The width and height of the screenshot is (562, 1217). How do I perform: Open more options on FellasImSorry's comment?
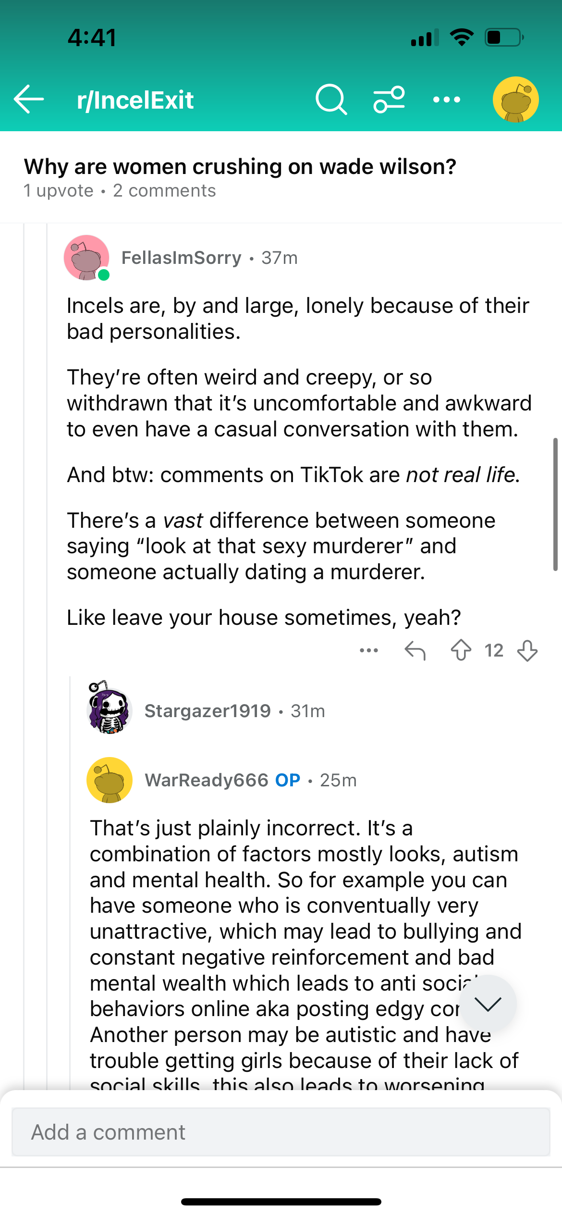[x=369, y=651]
